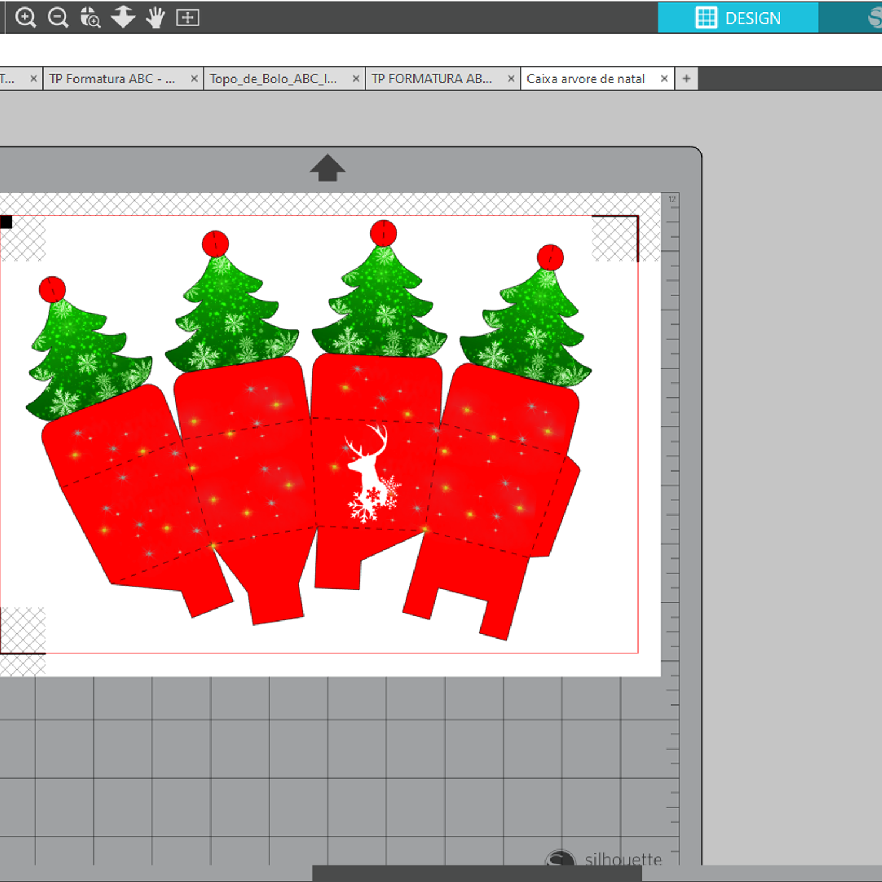This screenshot has height=882, width=882.
Task: Select the Pan hand tool
Action: click(155, 18)
